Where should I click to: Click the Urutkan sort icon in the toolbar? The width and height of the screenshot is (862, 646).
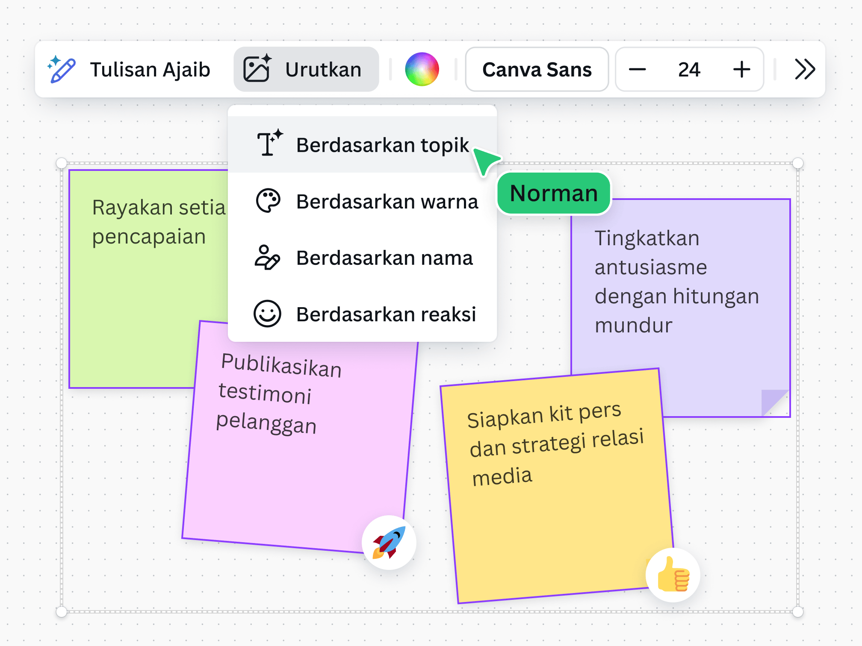coord(257,69)
